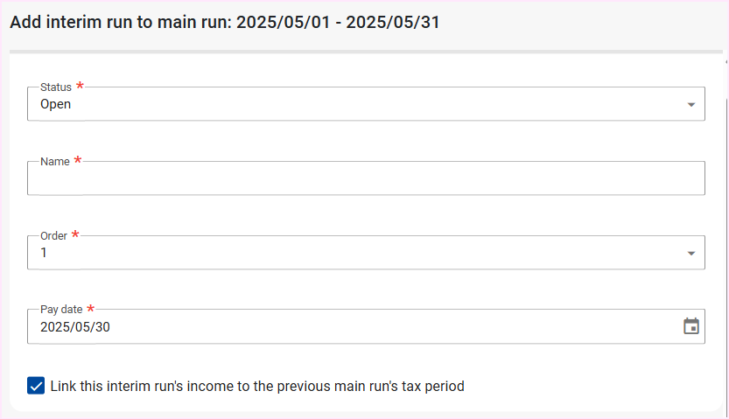Expand the Order dropdown arrow
729x419 pixels.
point(690,254)
